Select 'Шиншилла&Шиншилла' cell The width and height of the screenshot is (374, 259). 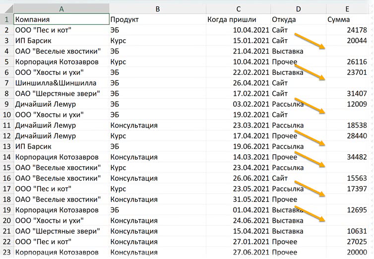click(x=62, y=83)
